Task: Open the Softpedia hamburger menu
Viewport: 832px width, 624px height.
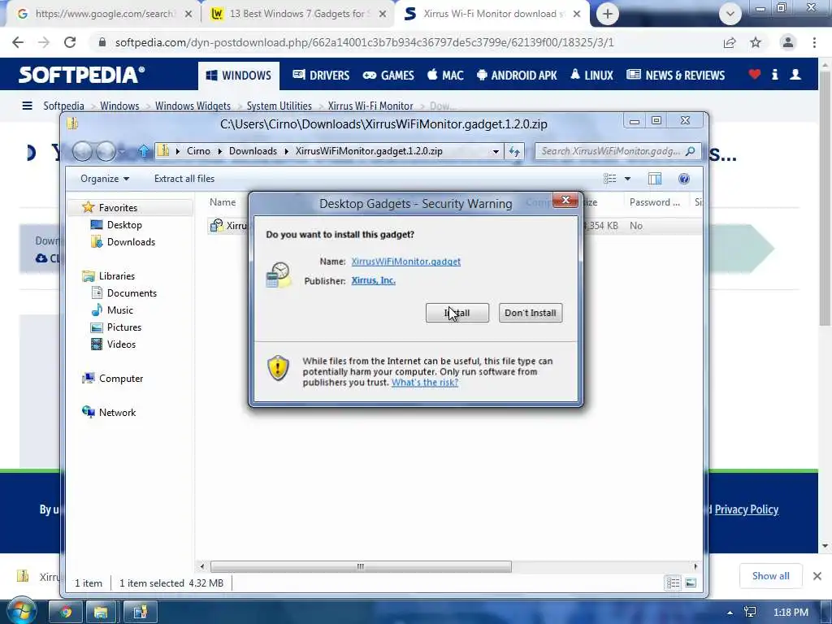Action: pyautogui.click(x=27, y=106)
